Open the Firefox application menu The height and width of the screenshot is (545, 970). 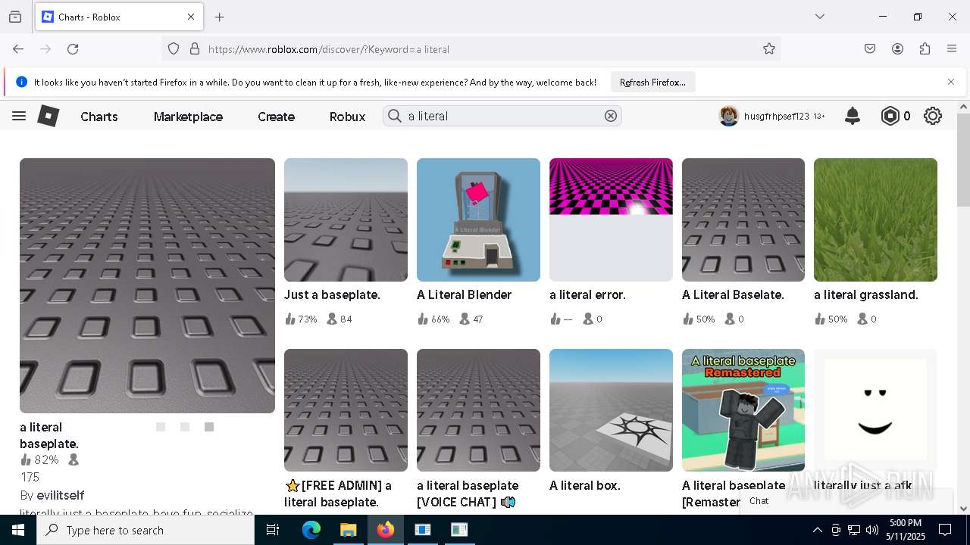[x=952, y=48]
